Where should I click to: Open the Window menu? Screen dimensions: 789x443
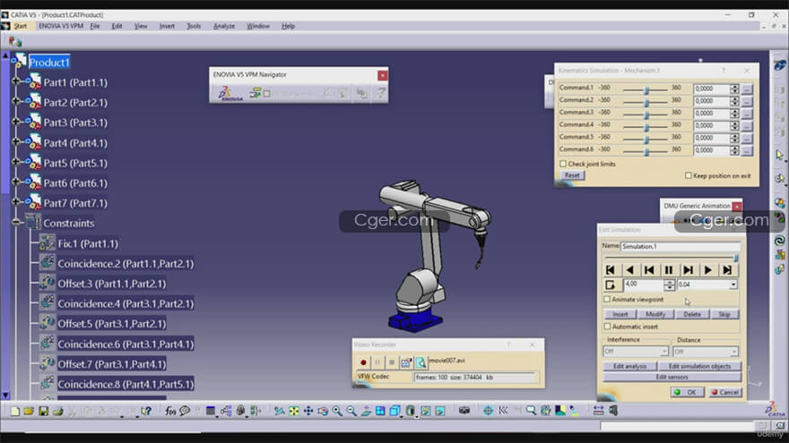tap(258, 26)
